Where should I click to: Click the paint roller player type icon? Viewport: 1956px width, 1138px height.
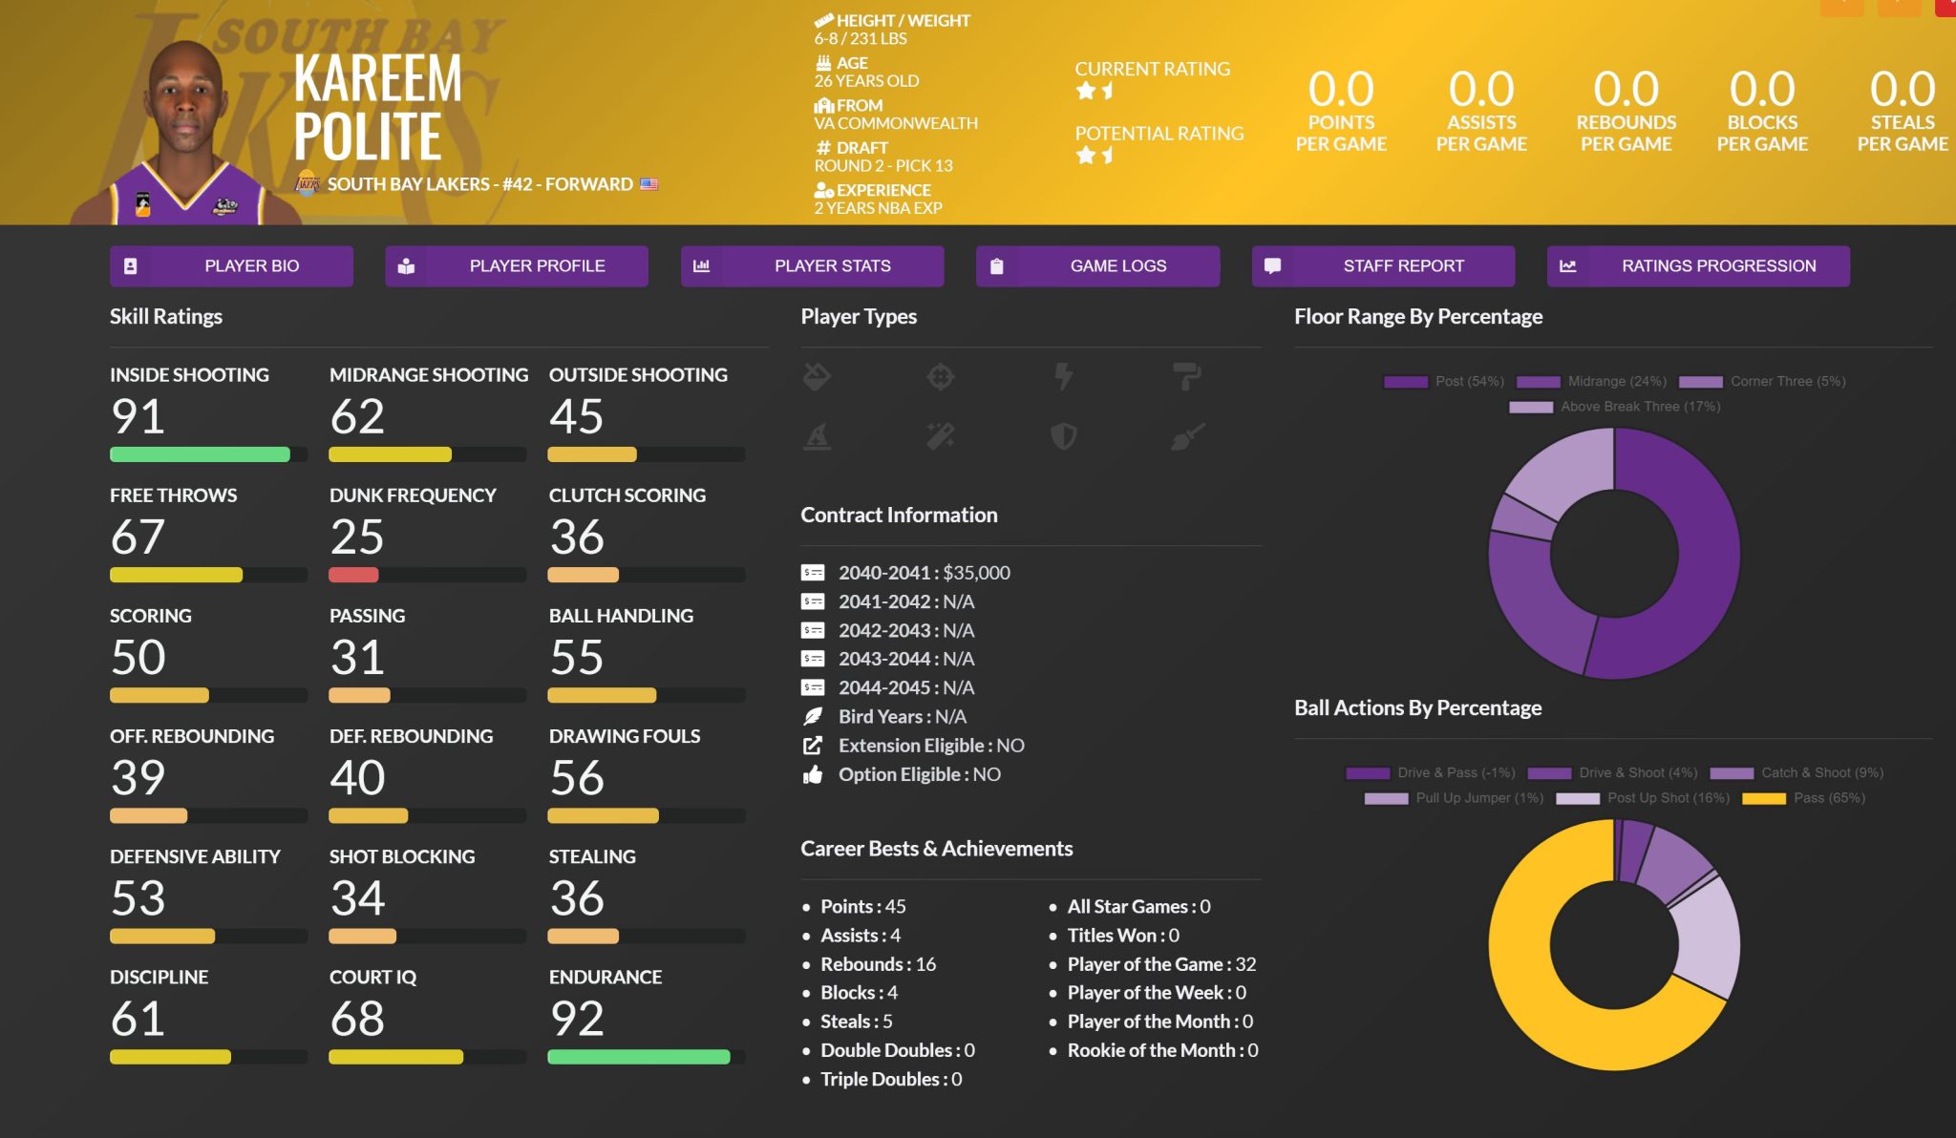(x=1187, y=377)
